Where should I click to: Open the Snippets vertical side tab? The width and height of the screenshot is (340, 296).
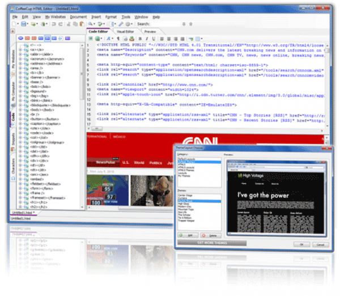point(13,142)
